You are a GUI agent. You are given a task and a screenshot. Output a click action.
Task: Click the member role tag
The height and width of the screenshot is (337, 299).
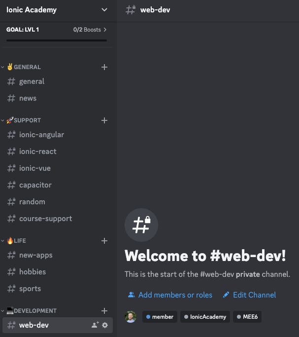point(160,317)
